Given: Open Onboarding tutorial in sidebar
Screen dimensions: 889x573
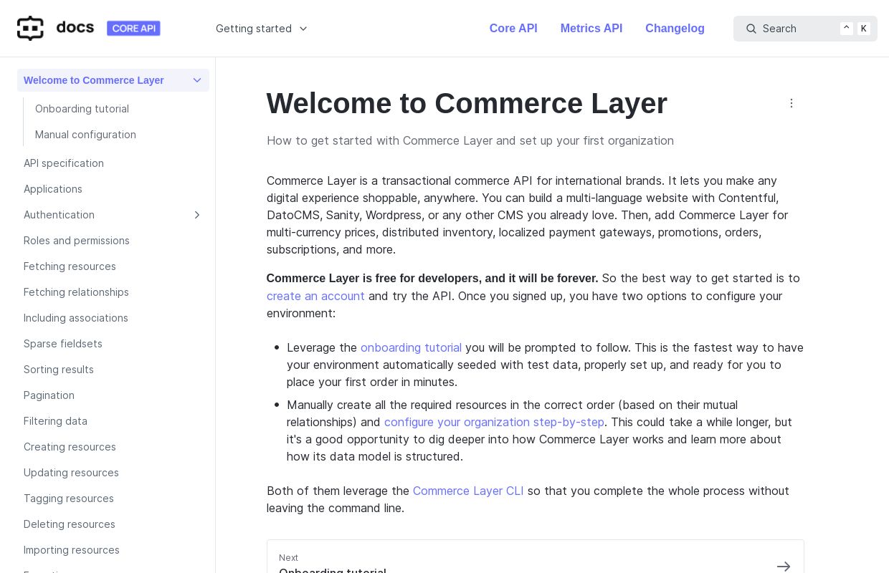Looking at the screenshot, I should pos(82,109).
